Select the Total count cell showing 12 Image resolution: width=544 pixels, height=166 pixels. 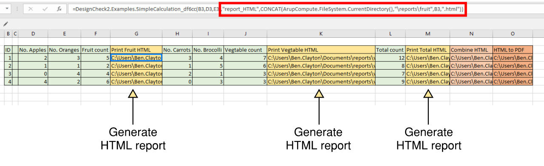coord(390,58)
